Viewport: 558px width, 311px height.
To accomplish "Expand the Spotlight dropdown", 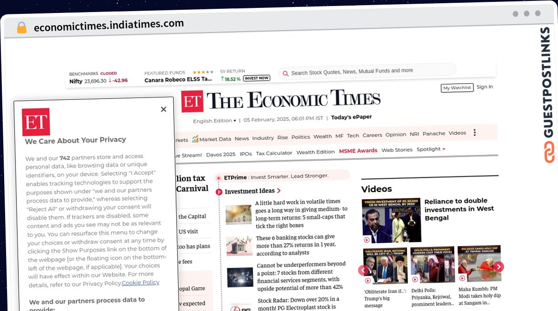I will click(431, 149).
